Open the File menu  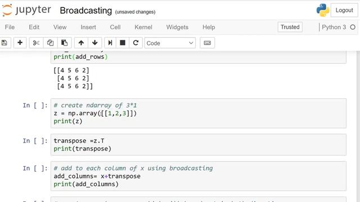coord(10,27)
